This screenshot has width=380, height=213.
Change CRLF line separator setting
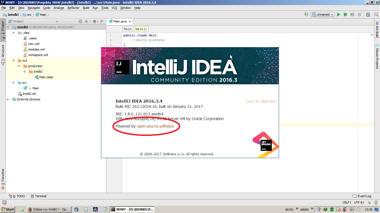(347, 202)
